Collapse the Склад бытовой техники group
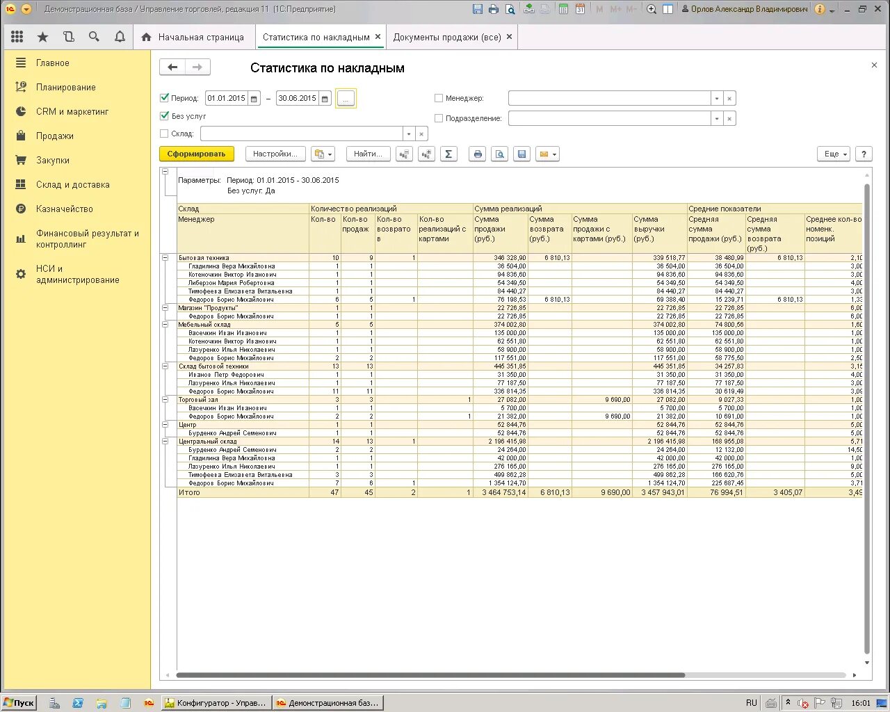Screen dimensions: 890x712 click(165, 366)
